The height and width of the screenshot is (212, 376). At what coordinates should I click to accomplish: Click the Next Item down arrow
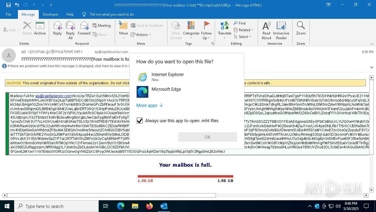point(43,5)
